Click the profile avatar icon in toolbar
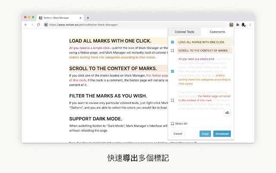Screen dimensions: 276x173 [244, 25]
